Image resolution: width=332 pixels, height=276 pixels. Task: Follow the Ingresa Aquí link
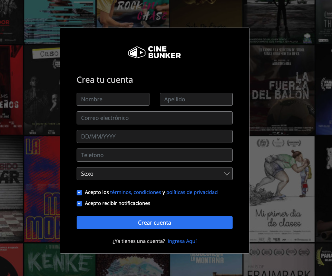182,241
